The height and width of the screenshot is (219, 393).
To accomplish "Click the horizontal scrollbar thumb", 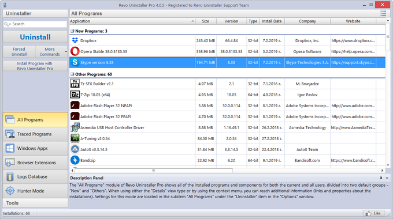I will [x=154, y=171].
